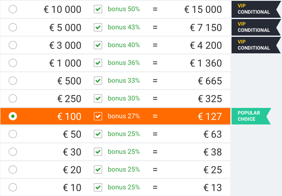
Task: Uncheck the bonus 50% checkbox
Action: 98,9
